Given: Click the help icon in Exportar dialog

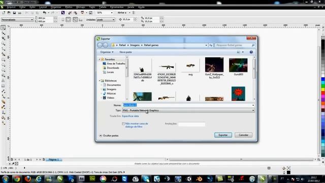Looking at the screenshot, I should click(x=251, y=52).
